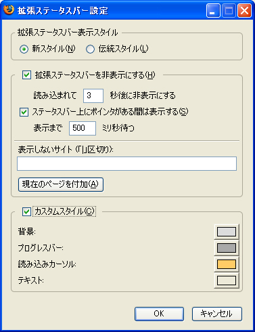255x332 pixels.
Task: Click the 現在のページを付加 button
Action: (x=61, y=184)
